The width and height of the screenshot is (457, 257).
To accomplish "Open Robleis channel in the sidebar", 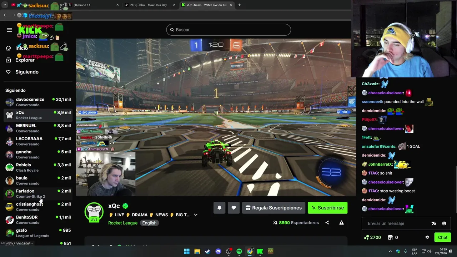I will tap(38, 167).
